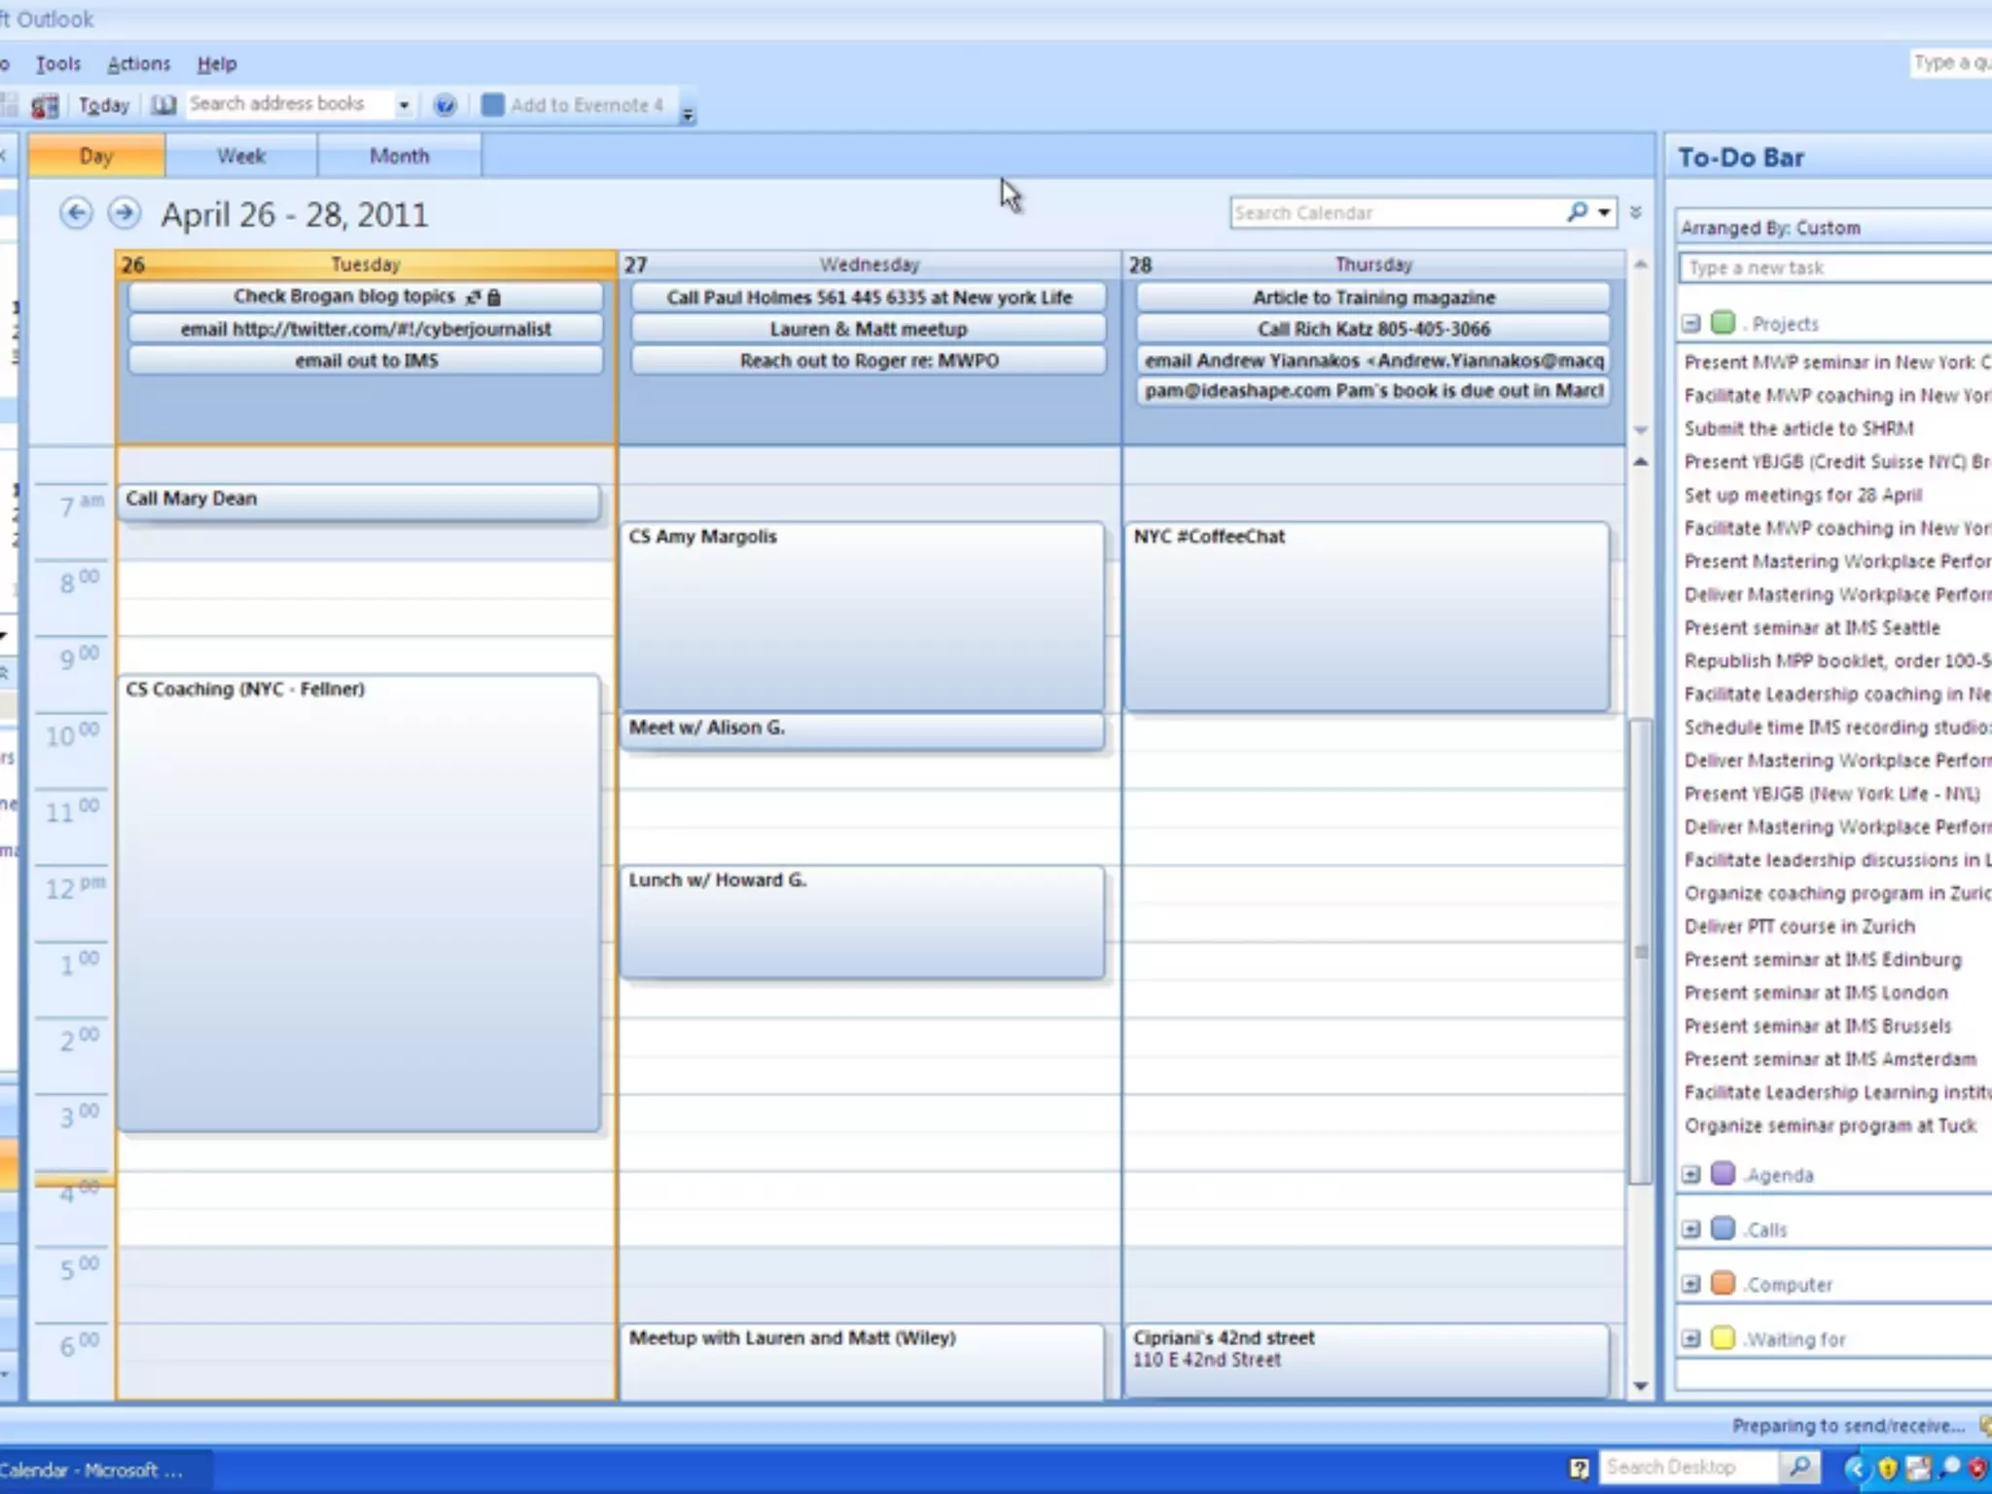Image resolution: width=1992 pixels, height=1494 pixels.
Task: Click the blue Help question icon
Action: [445, 105]
